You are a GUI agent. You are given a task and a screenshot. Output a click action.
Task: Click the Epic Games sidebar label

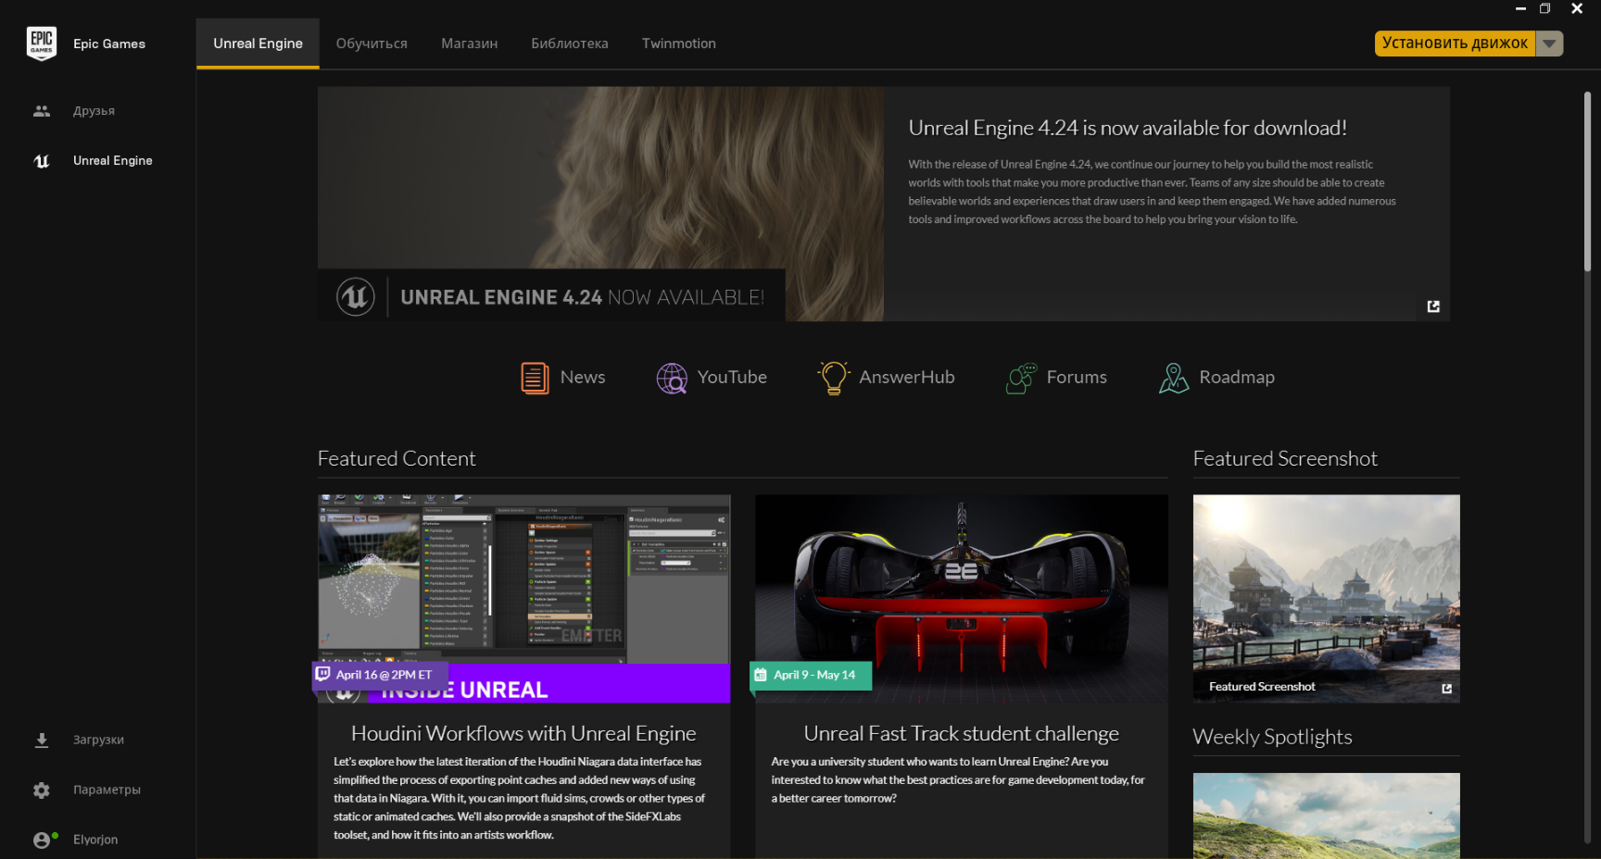pyautogui.click(x=109, y=44)
